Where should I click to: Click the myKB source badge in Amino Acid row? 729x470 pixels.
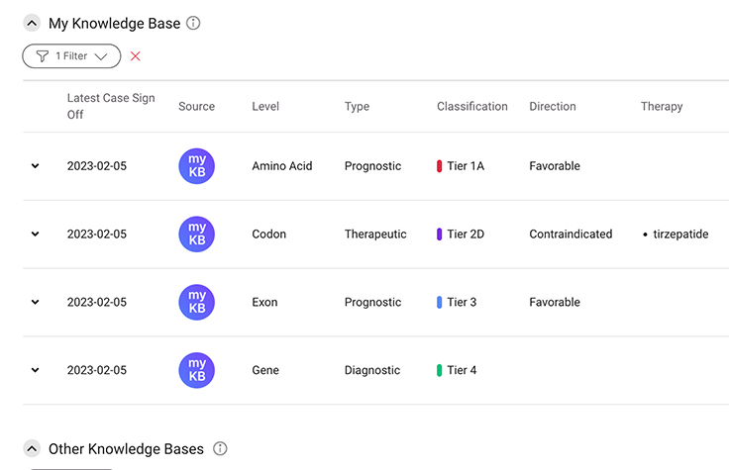(x=196, y=166)
